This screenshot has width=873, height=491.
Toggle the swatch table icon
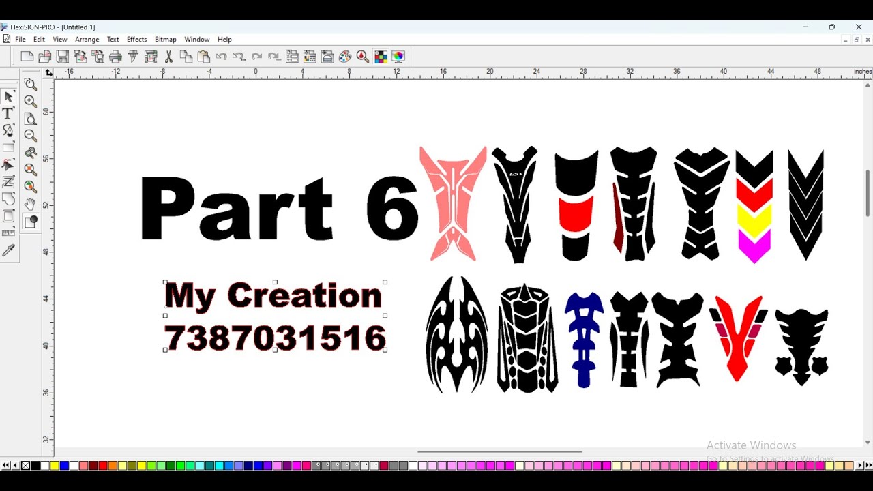pyautogui.click(x=381, y=57)
